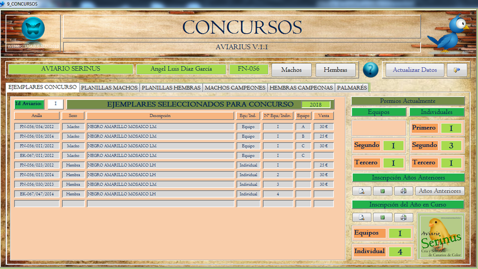Click green Excel icon under Año en Curso
The width and height of the screenshot is (478, 269).
tap(382, 218)
